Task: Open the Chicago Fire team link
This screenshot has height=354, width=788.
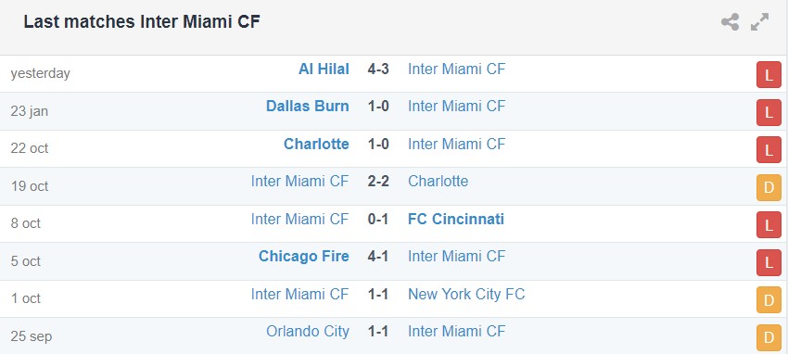Action: [x=303, y=256]
